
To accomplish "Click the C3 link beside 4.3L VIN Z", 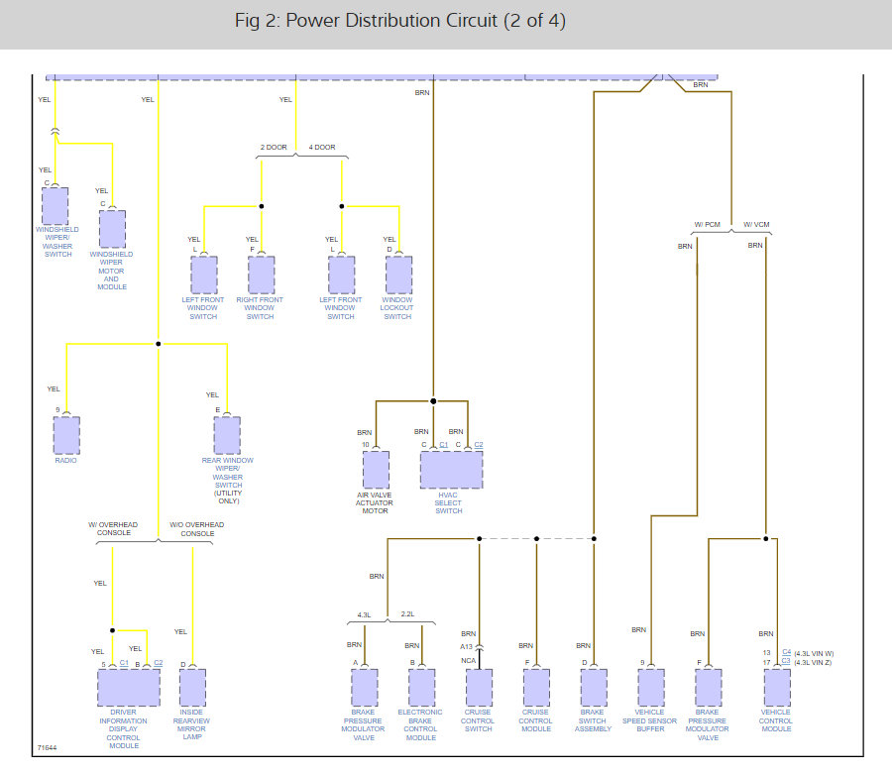I will (x=786, y=661).
